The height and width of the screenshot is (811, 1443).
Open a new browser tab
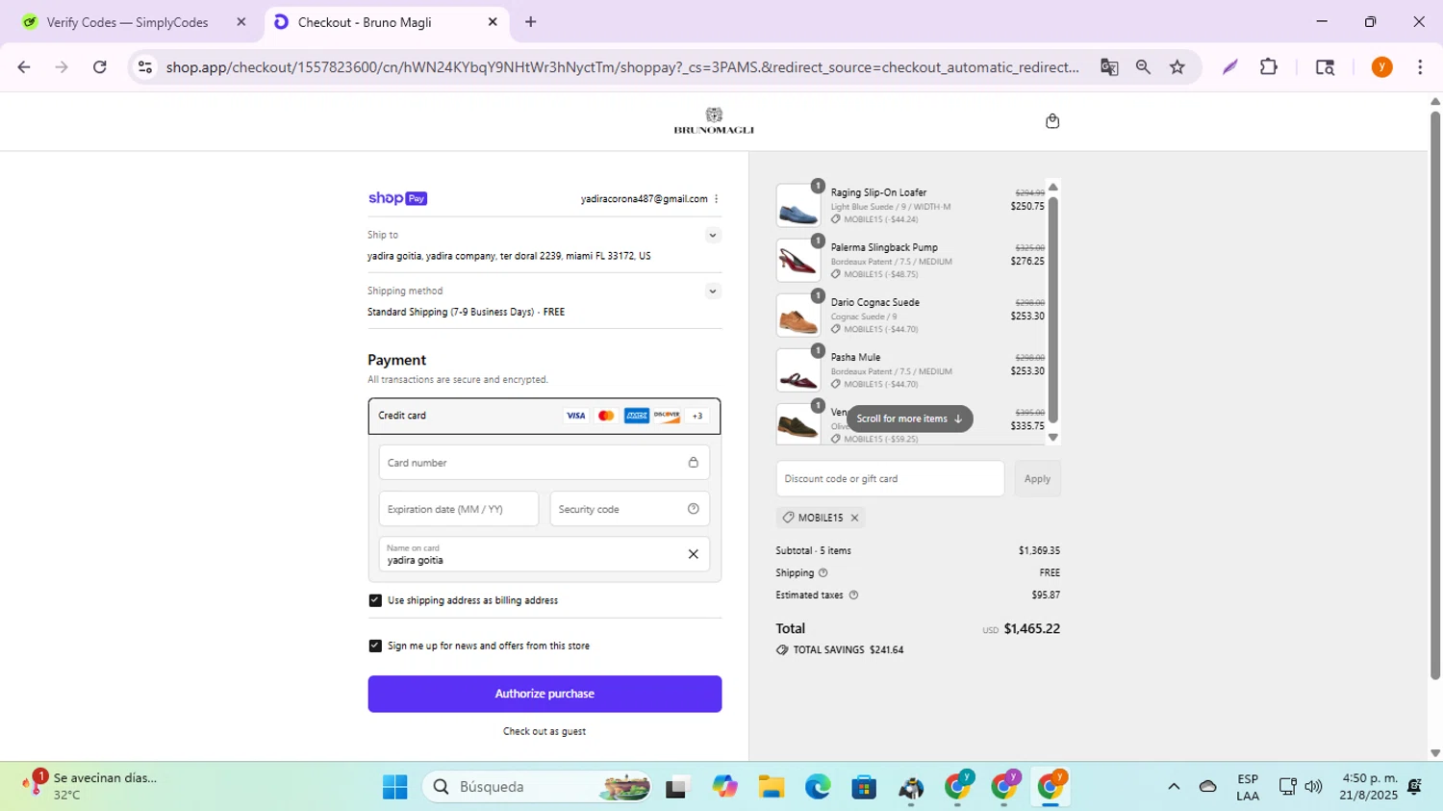pos(530,22)
